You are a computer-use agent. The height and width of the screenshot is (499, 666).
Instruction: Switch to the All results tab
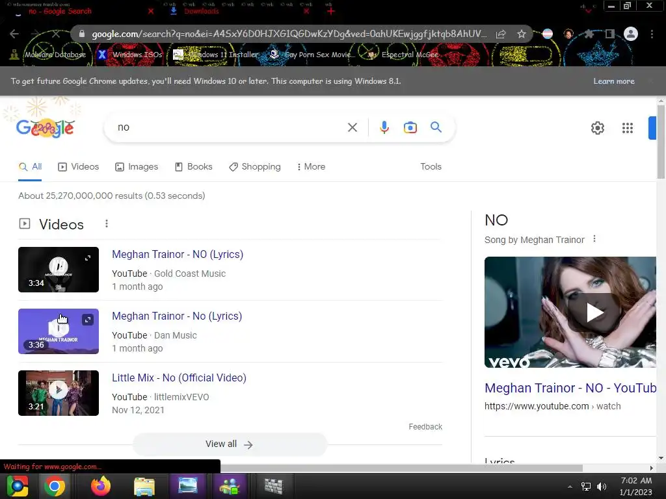pos(30,167)
